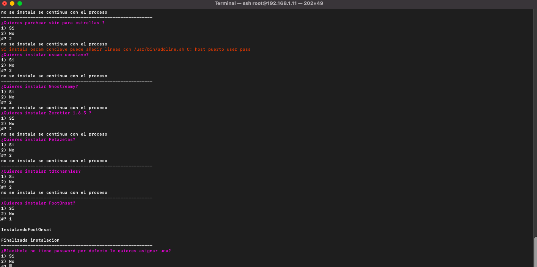This screenshot has height=267, width=537.
Task: Click the green full-screen window button
Action: (20, 3)
